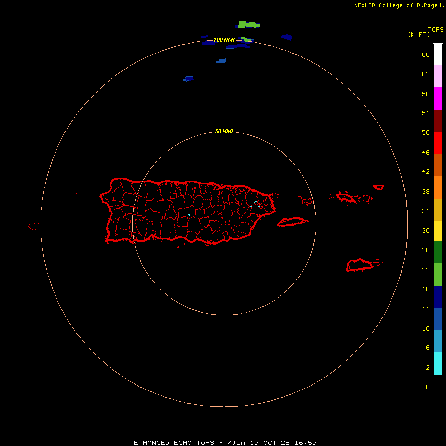Click the white swatch in the tops legend
Screen dimensions: 446x446
[438, 55]
